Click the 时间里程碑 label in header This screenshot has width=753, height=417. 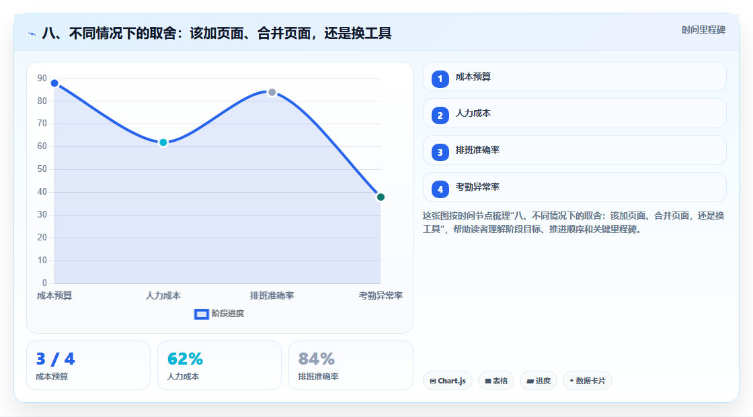coord(703,30)
